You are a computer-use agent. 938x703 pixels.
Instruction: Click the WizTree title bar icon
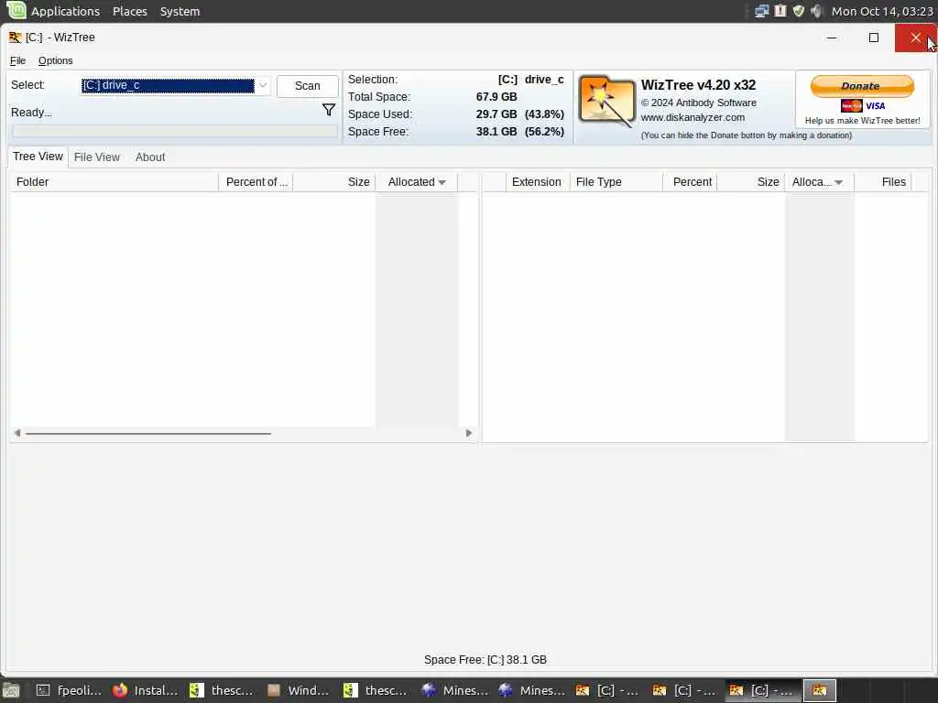pyautogui.click(x=15, y=37)
